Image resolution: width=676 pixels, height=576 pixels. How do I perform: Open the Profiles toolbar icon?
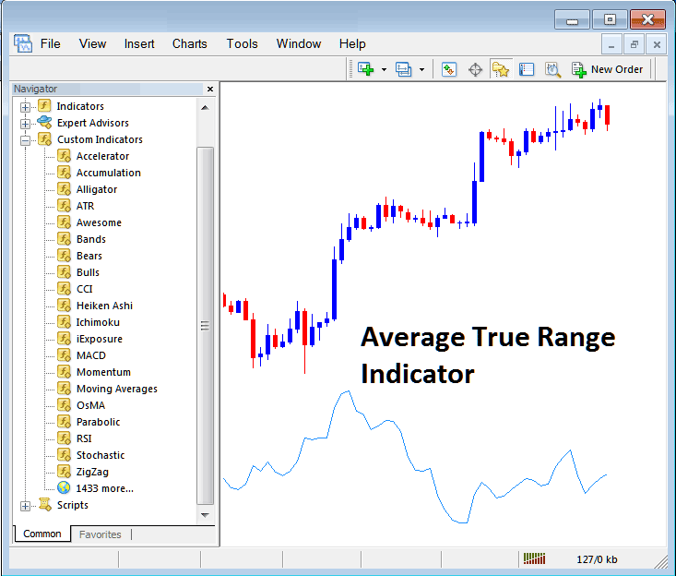[x=403, y=69]
